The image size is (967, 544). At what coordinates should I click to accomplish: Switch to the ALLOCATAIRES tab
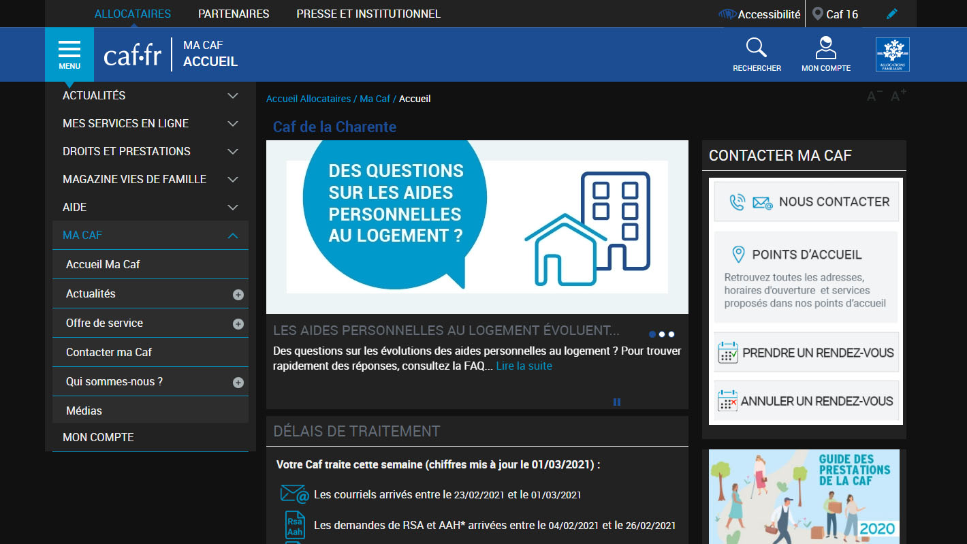pyautogui.click(x=133, y=14)
